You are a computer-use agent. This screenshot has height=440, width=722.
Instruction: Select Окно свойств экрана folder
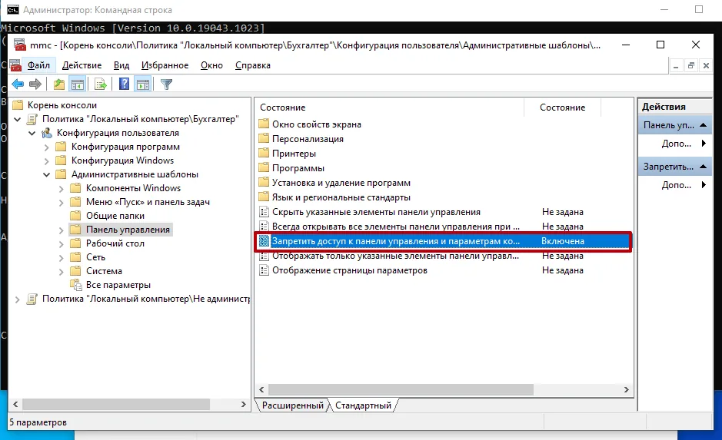click(x=316, y=124)
